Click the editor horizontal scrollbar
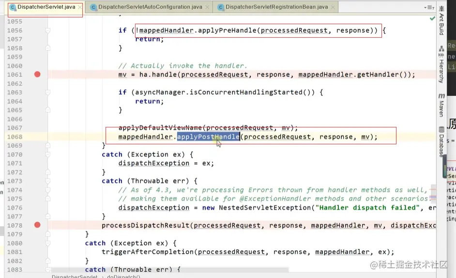This screenshot has height=278, width=456. coord(170,270)
